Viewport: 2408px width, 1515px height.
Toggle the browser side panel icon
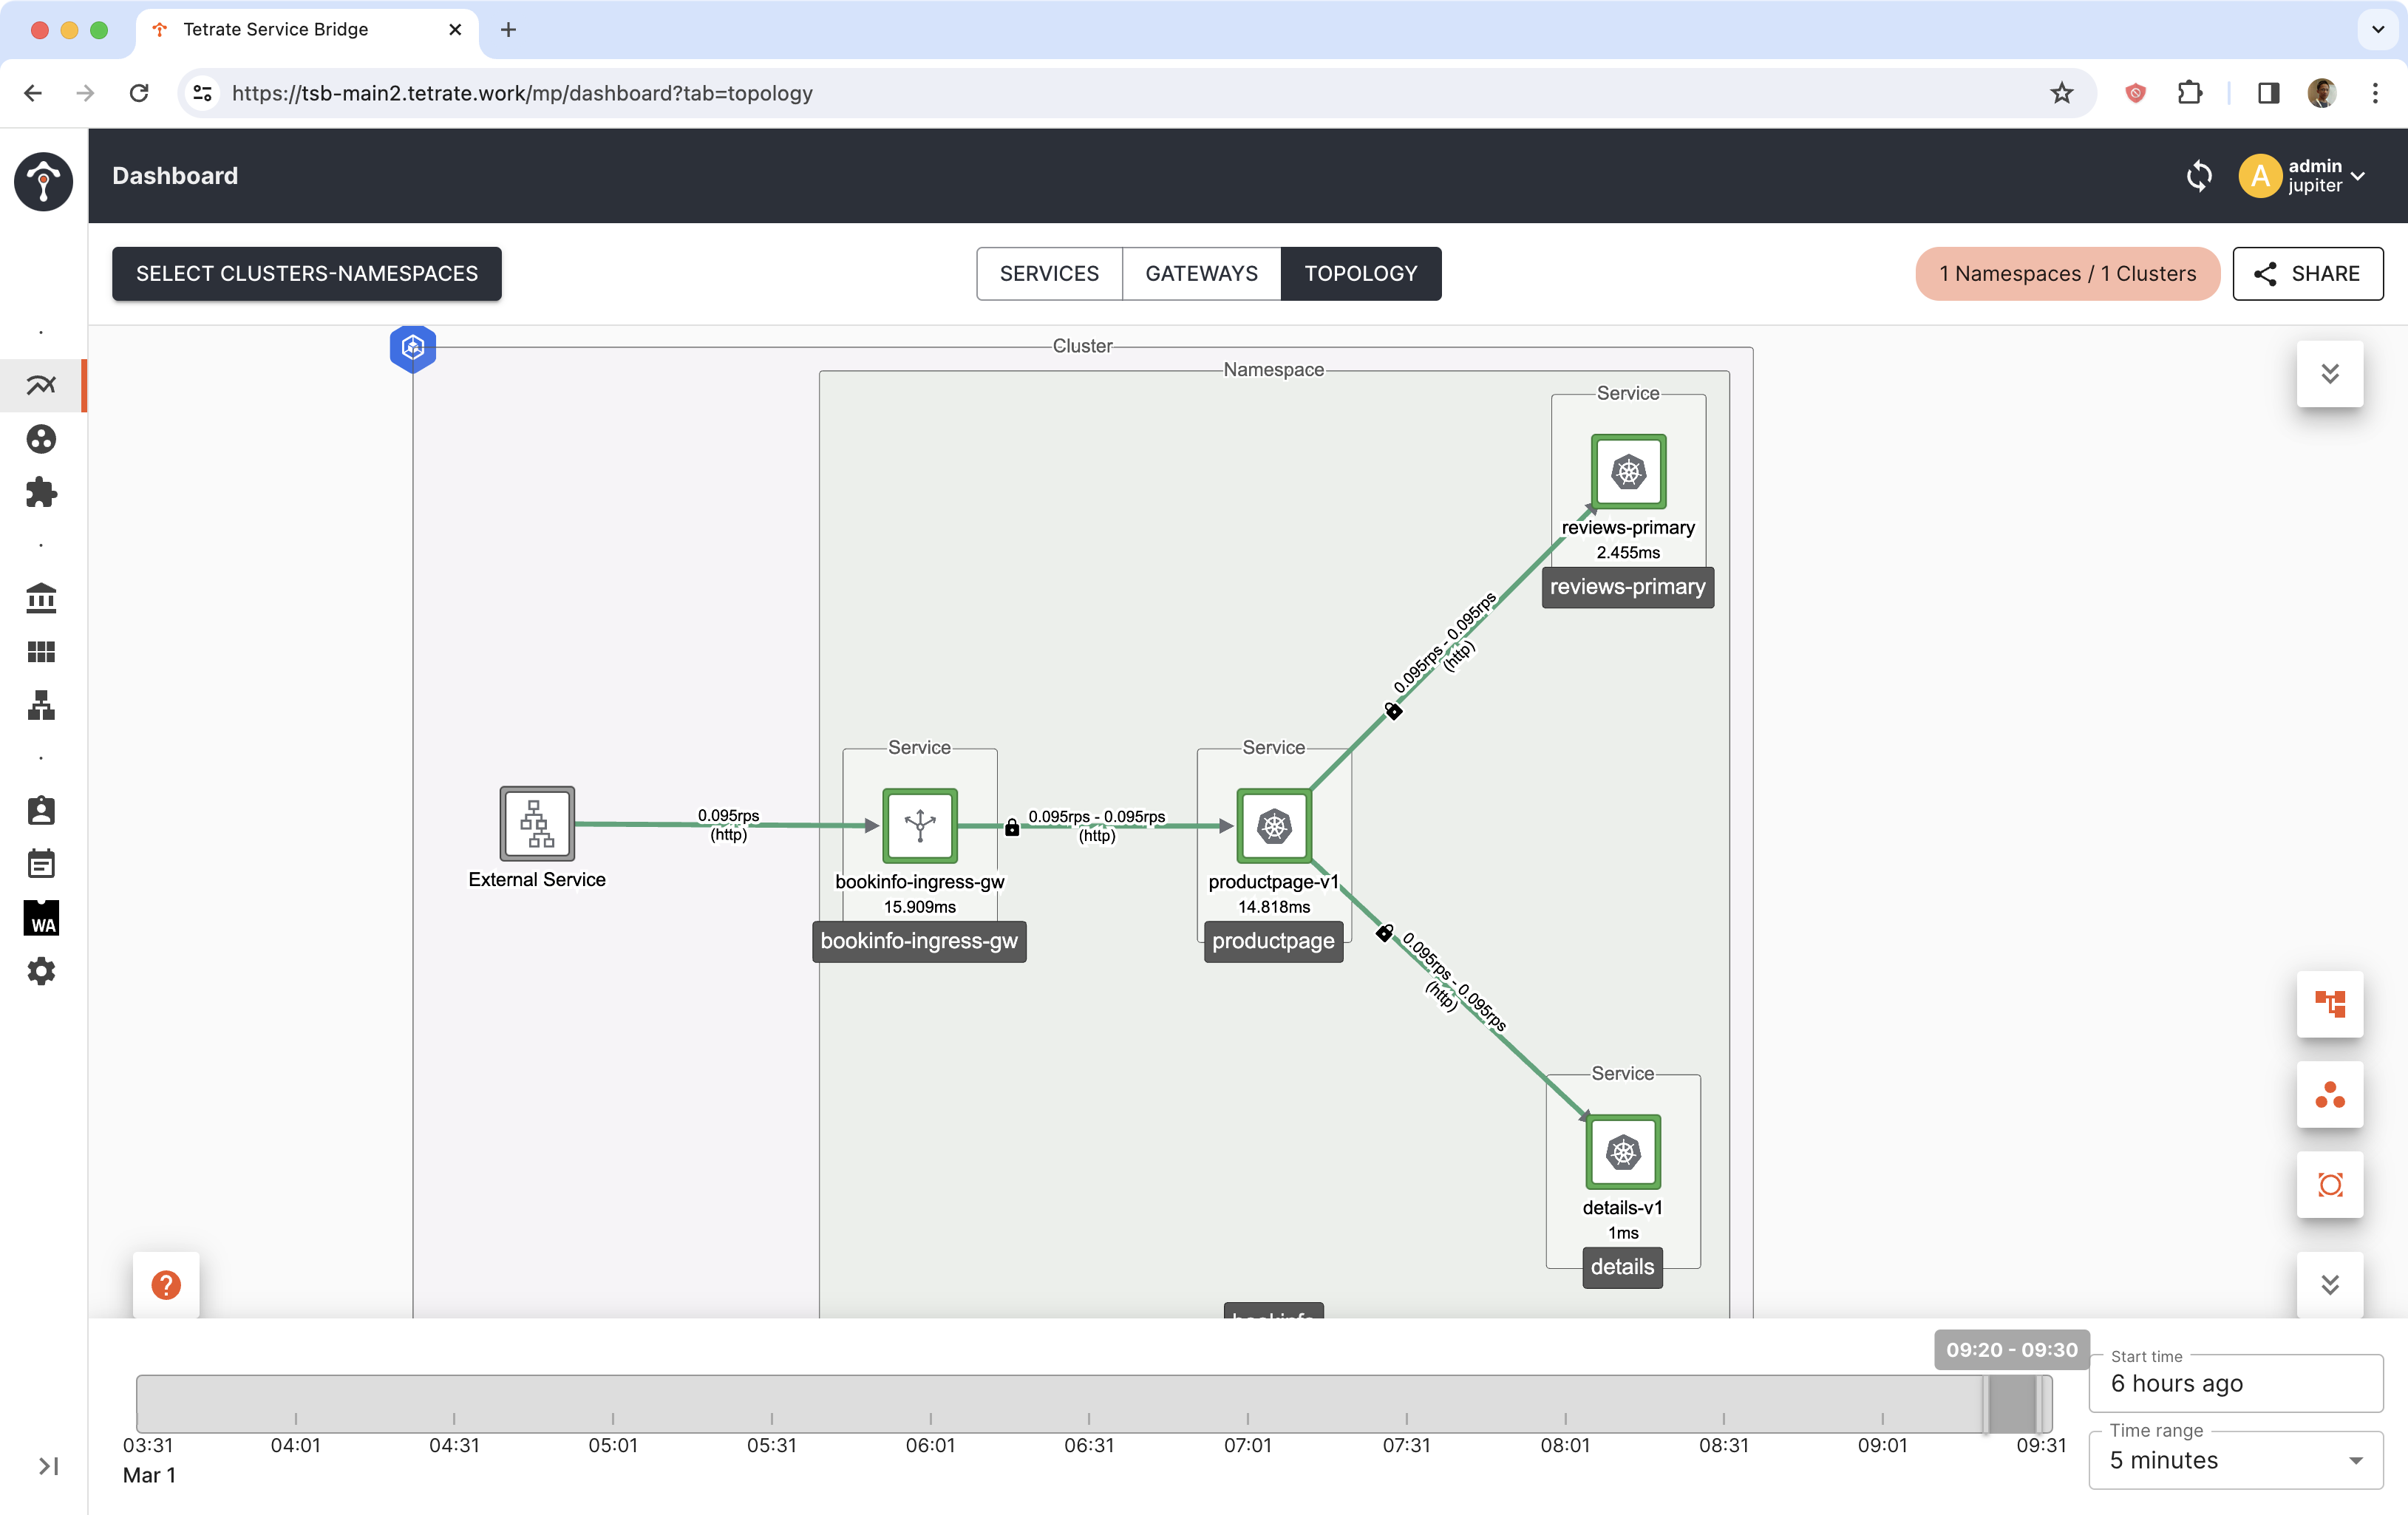point(2268,93)
